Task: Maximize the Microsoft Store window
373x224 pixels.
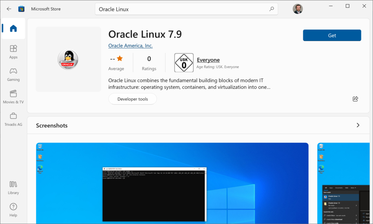Action: (347, 6)
